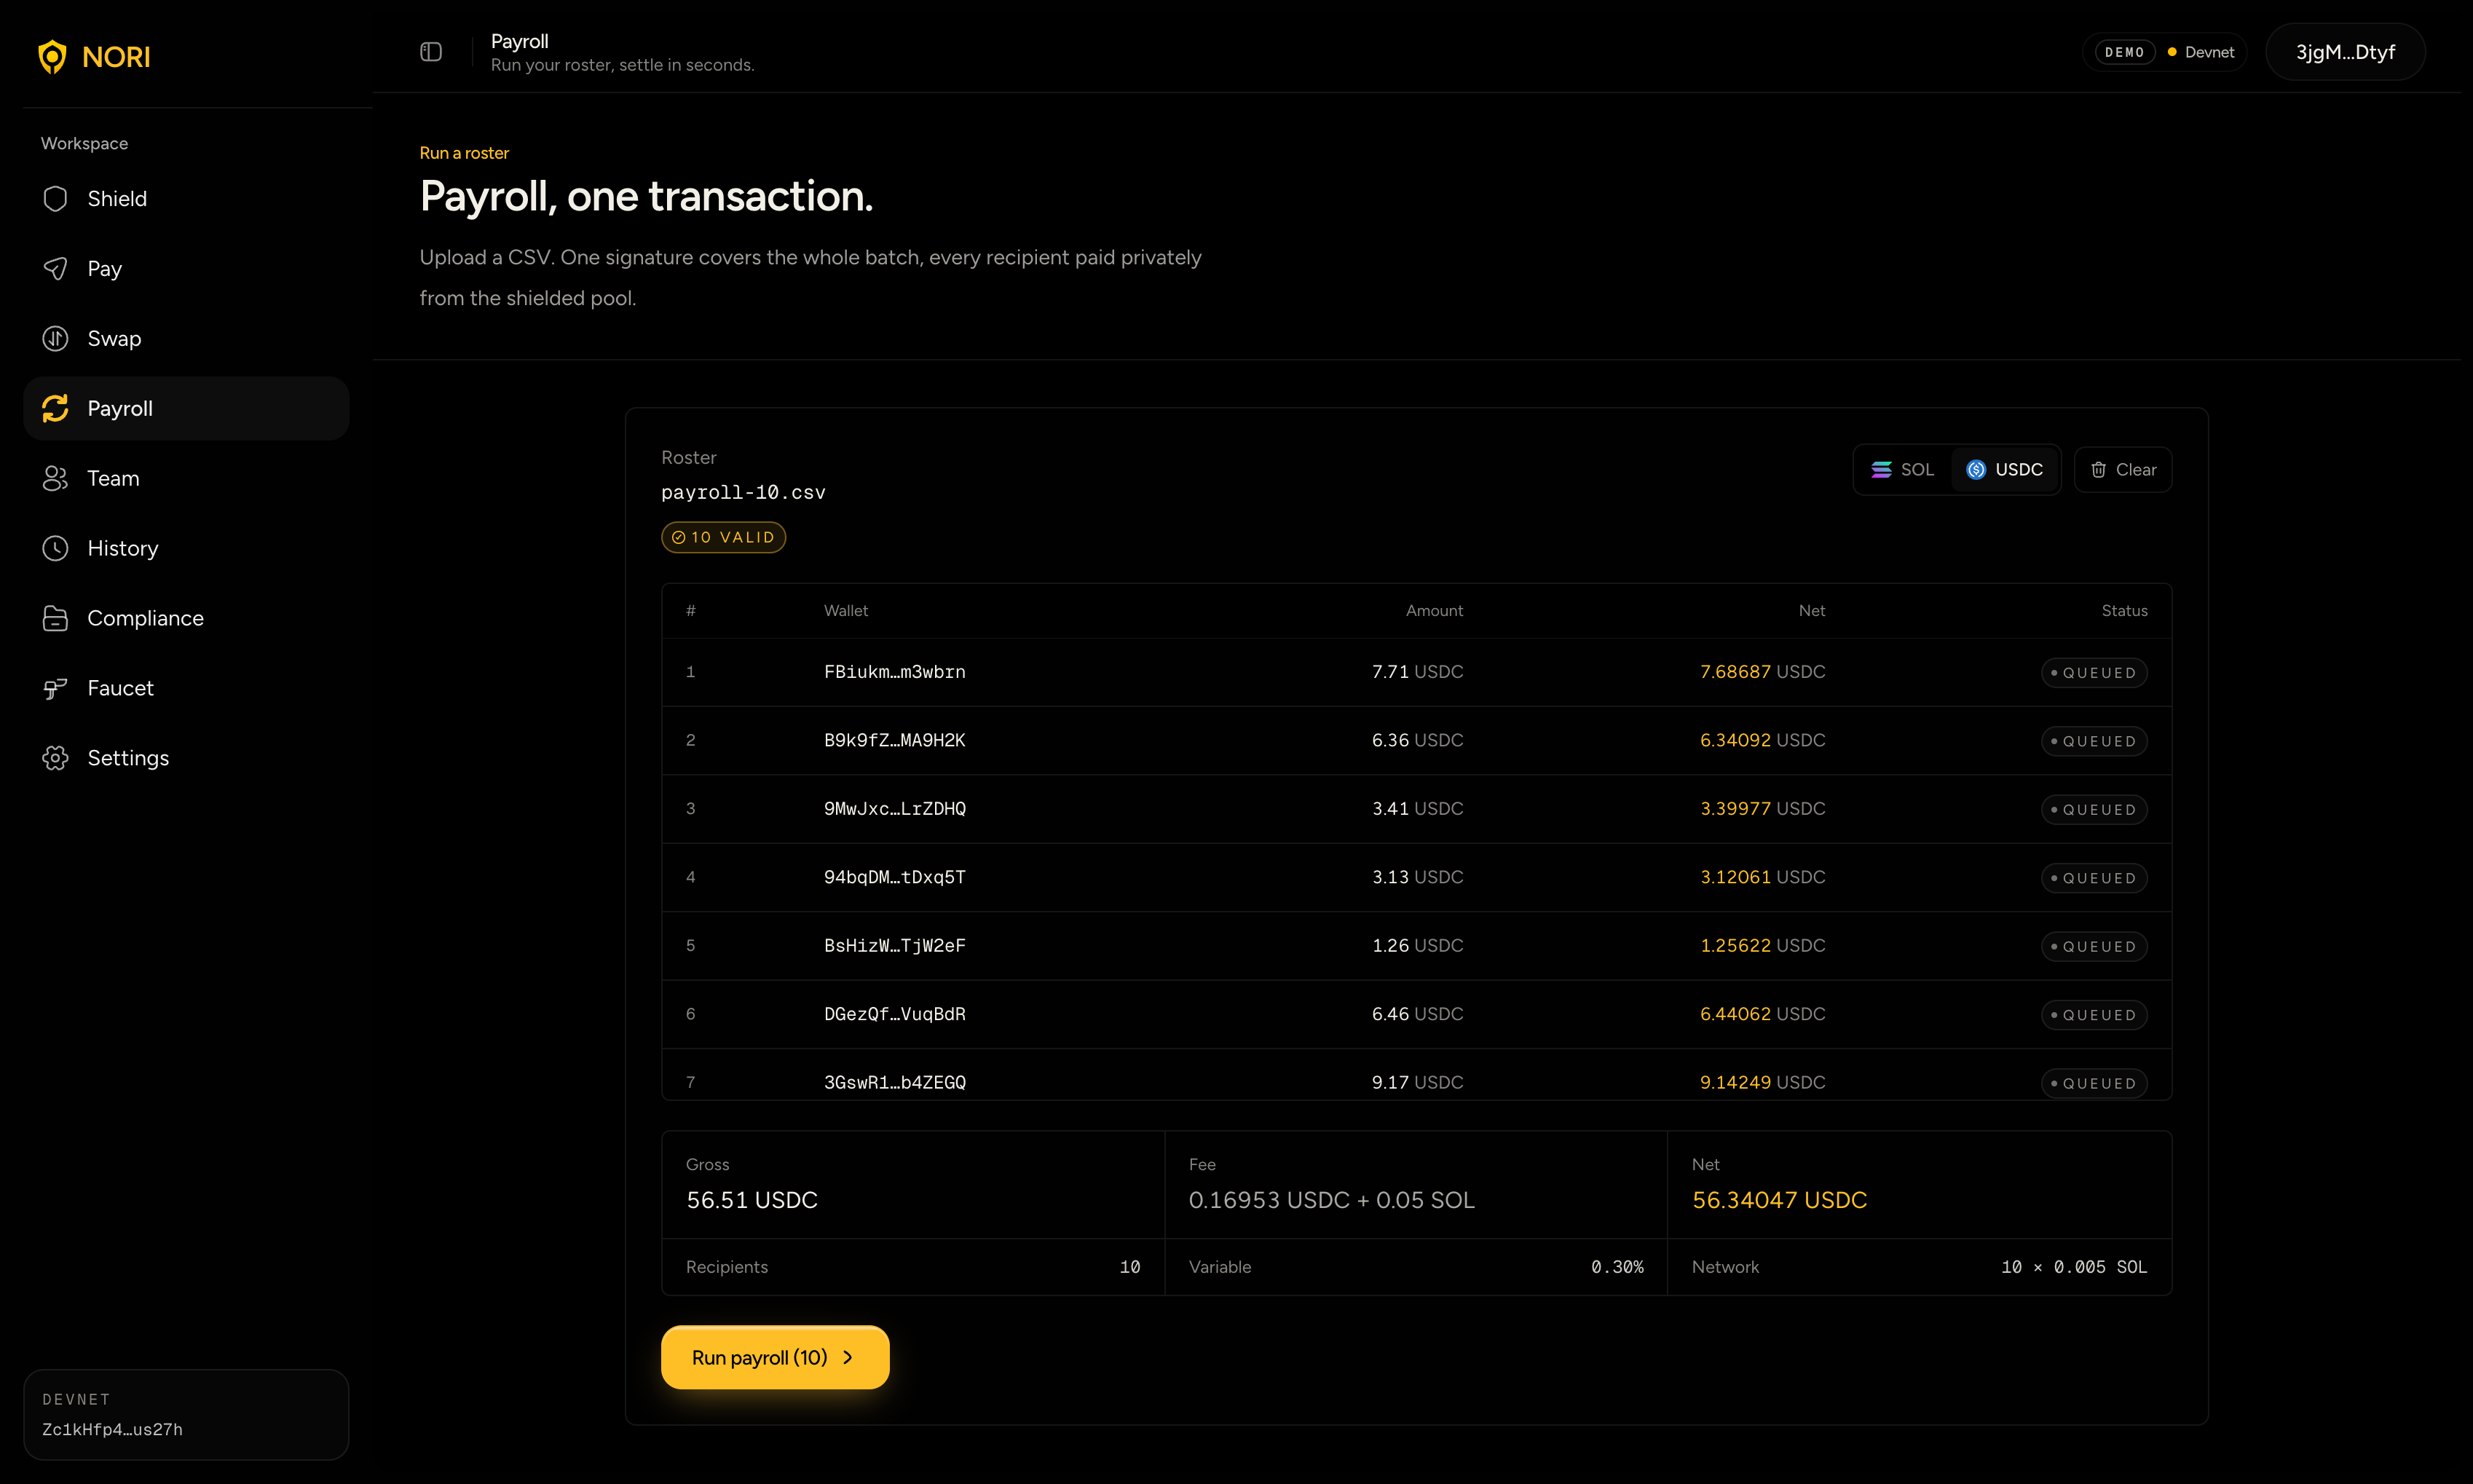Image resolution: width=2473 pixels, height=1484 pixels.
Task: Click wallet B9k9fZ...MA9H2K
Action: pos(895,741)
